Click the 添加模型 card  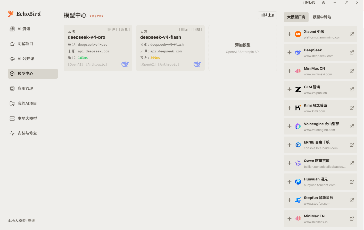(x=243, y=48)
